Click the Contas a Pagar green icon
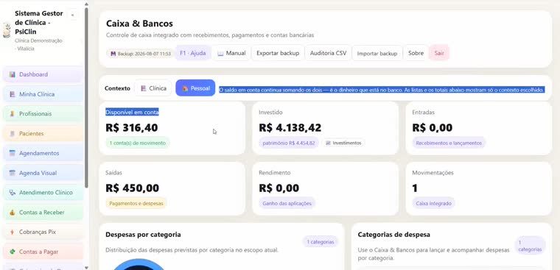 click(13, 252)
